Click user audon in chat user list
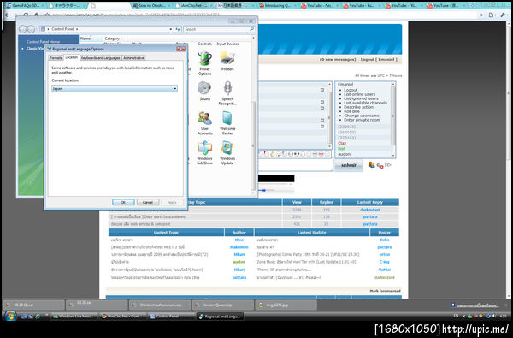This screenshot has width=513, height=338. [345, 154]
